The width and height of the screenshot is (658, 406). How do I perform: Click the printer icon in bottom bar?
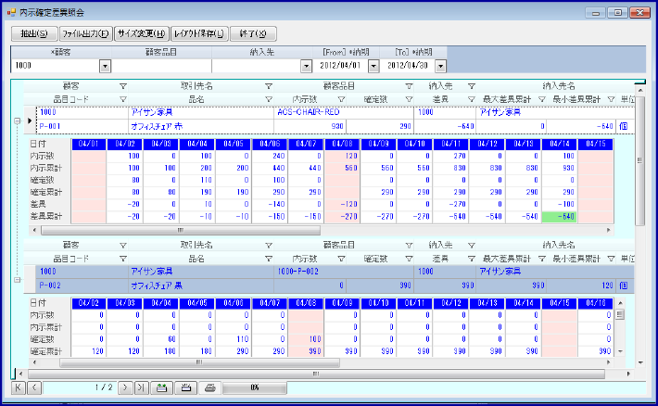(x=209, y=387)
